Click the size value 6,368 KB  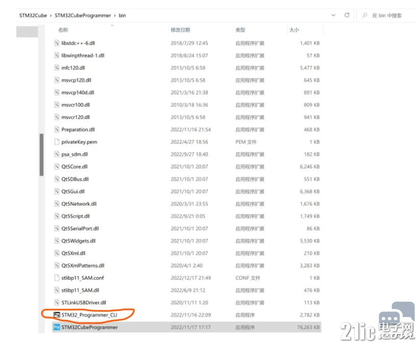coord(310,191)
